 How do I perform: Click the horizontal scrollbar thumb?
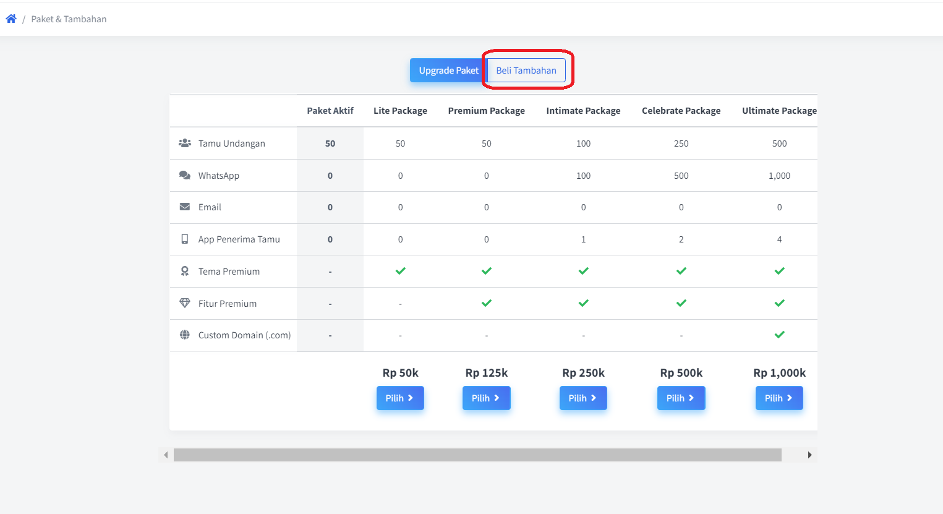click(x=477, y=455)
